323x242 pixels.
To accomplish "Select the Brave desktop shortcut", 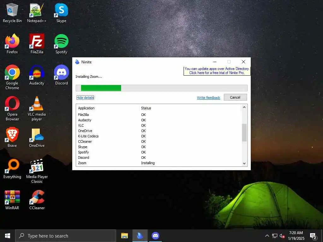I will point(12,137).
